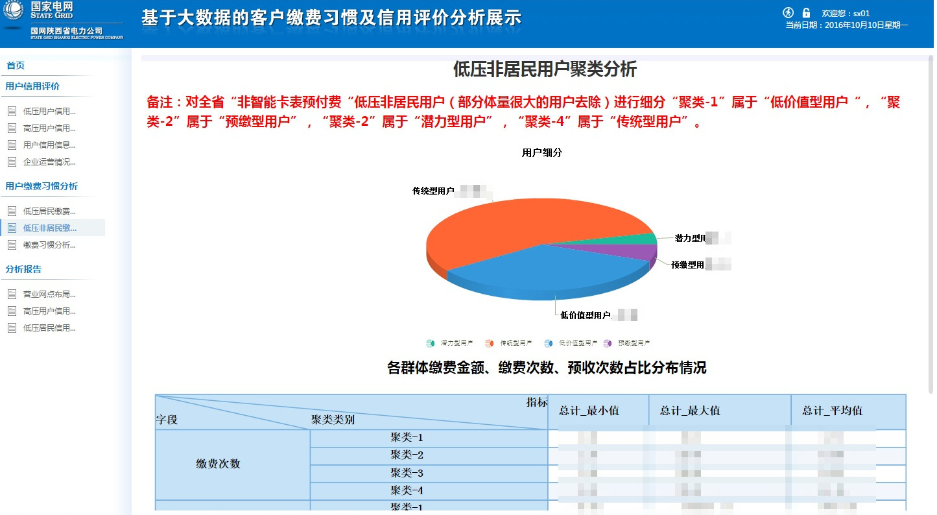Open 首页 home link in sidebar

coord(16,66)
